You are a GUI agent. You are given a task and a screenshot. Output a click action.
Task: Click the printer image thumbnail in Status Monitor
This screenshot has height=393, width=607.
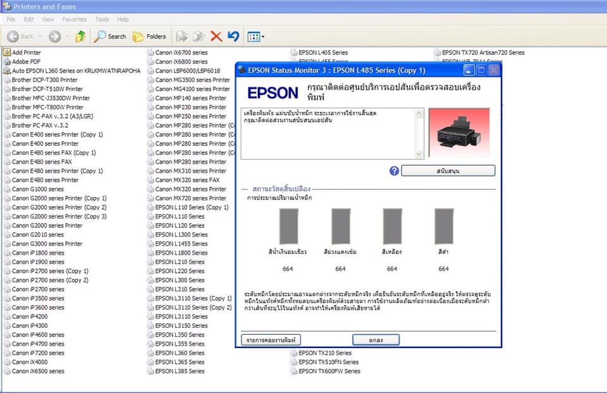[x=459, y=133]
